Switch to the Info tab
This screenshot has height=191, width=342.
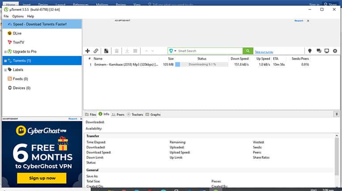[104, 114]
